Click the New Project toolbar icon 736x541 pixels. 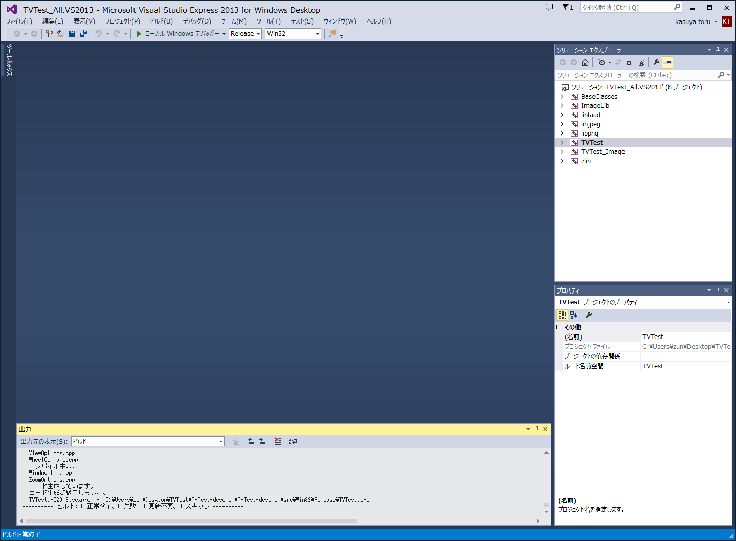coord(49,34)
